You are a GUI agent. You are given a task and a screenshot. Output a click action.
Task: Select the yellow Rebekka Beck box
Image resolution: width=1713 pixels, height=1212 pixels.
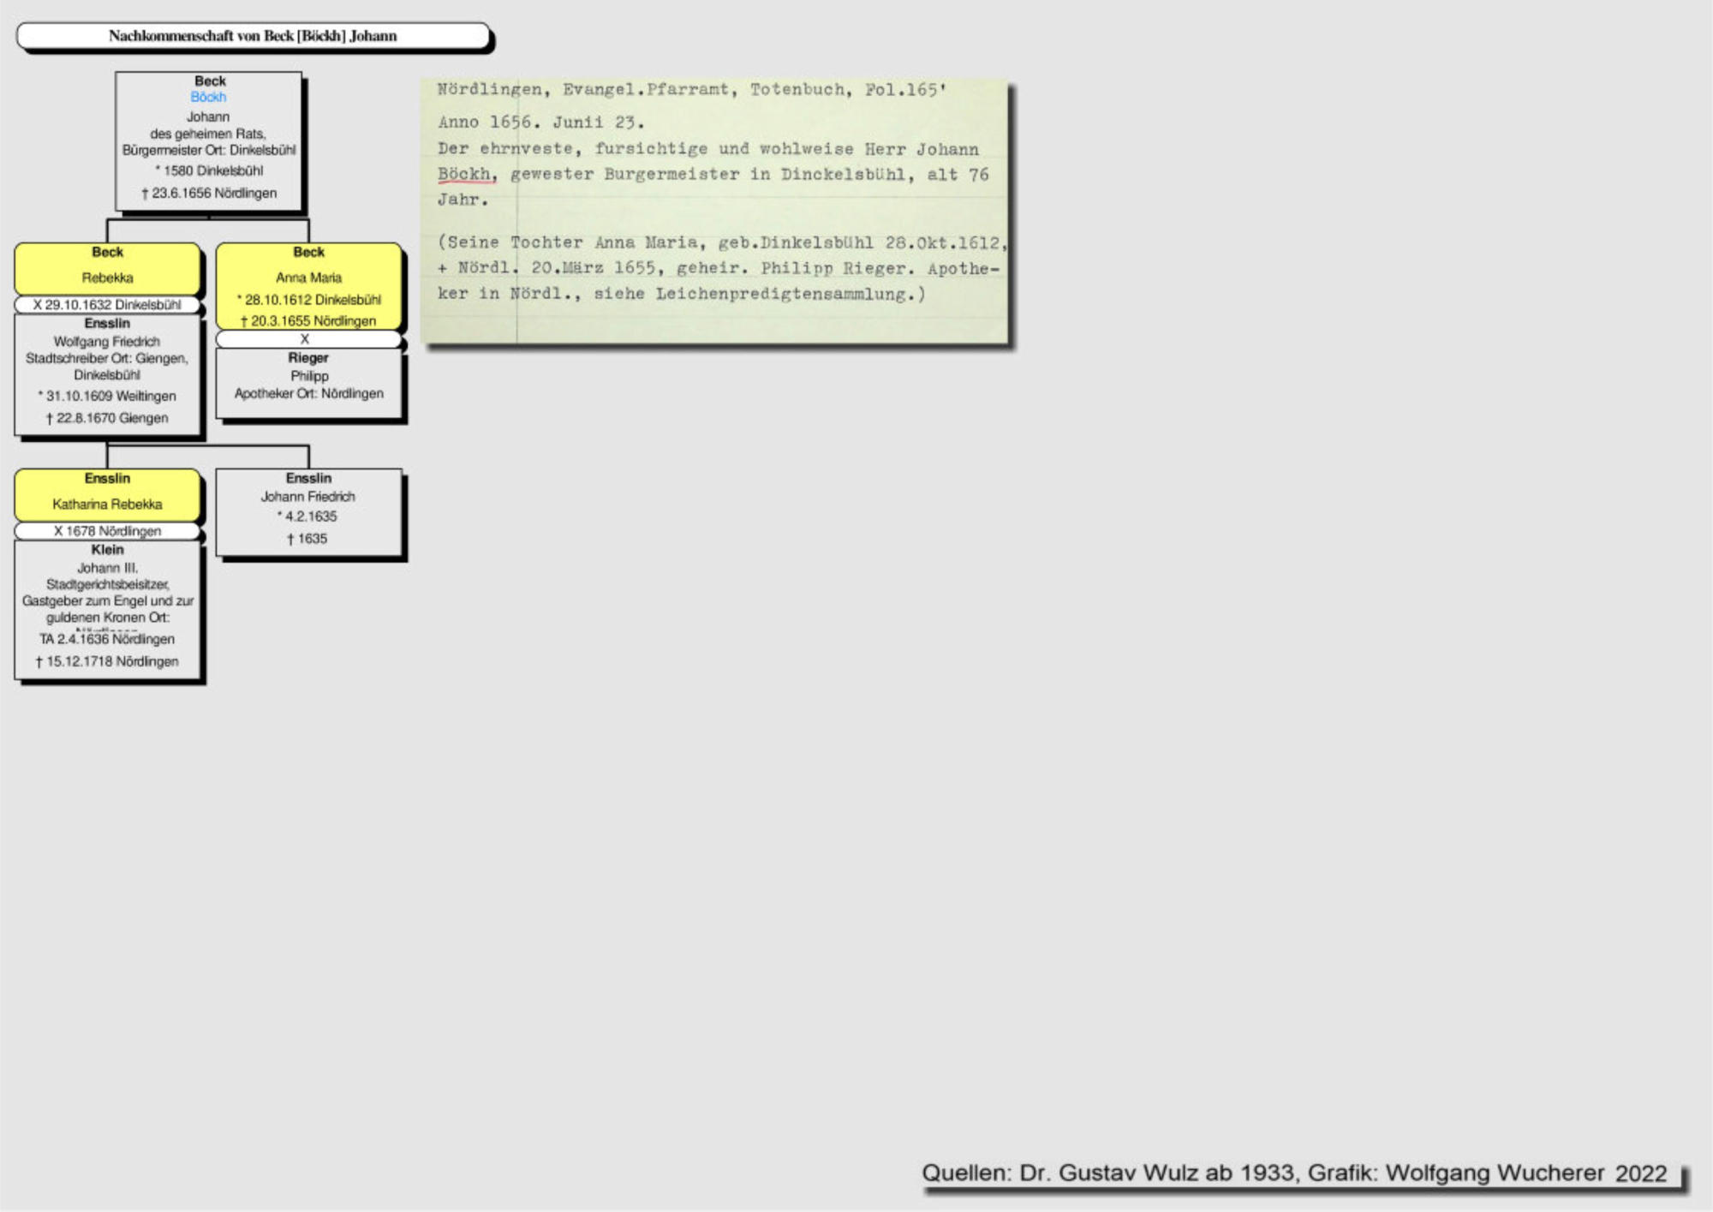coord(107,269)
